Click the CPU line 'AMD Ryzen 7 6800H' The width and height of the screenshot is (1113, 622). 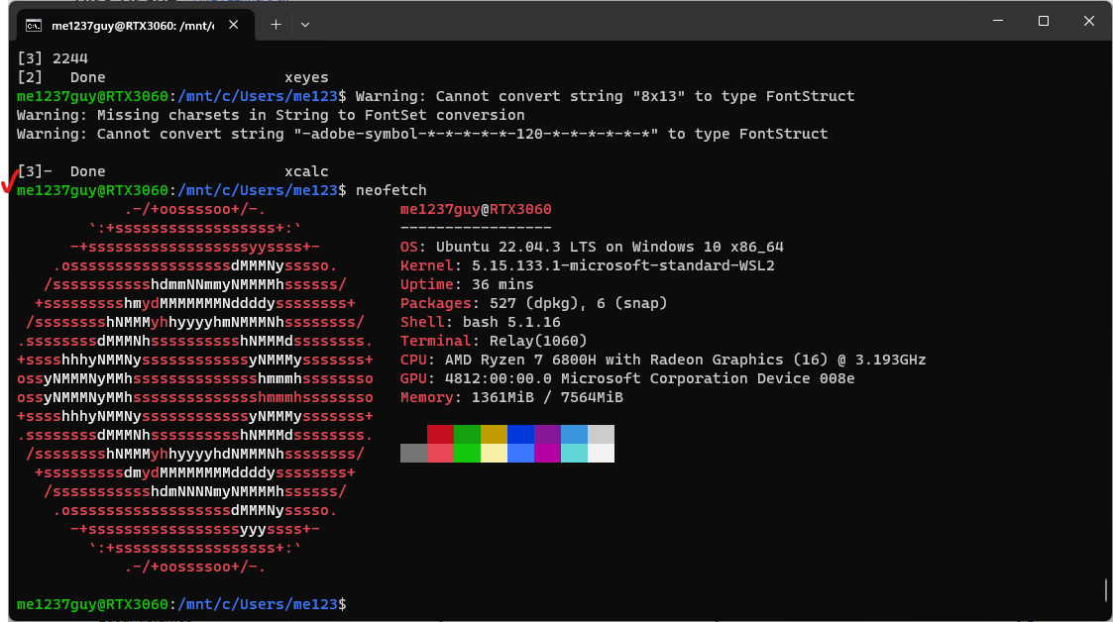click(663, 360)
